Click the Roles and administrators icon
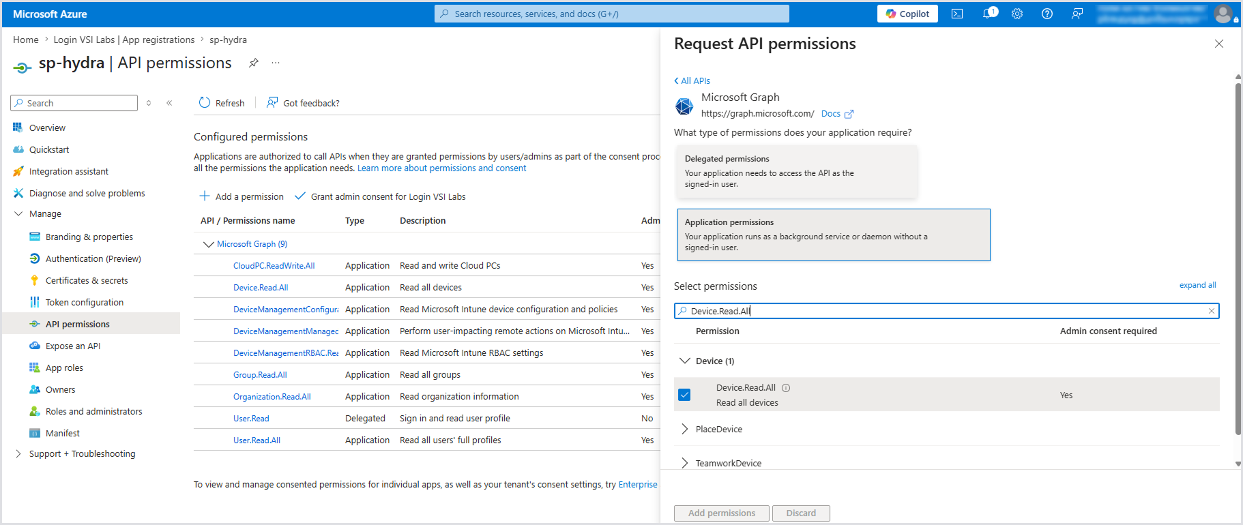The height and width of the screenshot is (525, 1243). (35, 411)
